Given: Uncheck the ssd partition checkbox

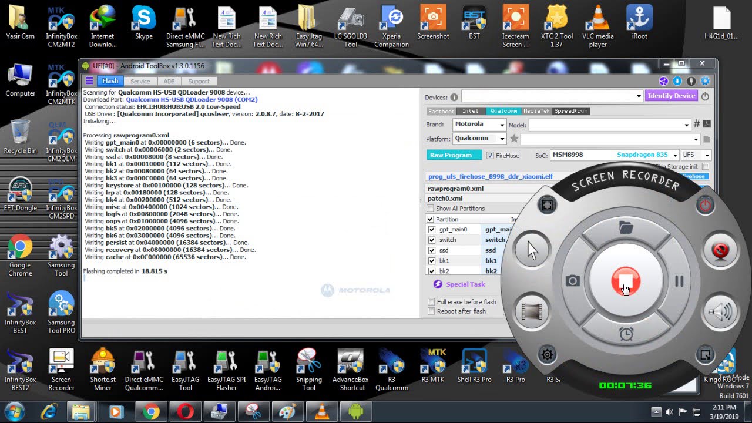Looking at the screenshot, I should click(x=432, y=251).
